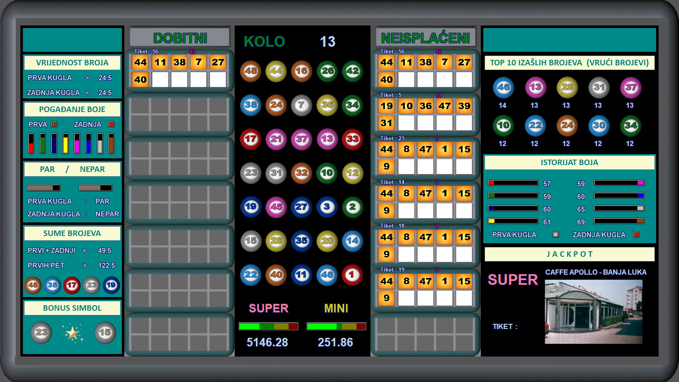Select blue ball 30 in the Top 10 panel
The height and width of the screenshot is (382, 679).
[599, 126]
